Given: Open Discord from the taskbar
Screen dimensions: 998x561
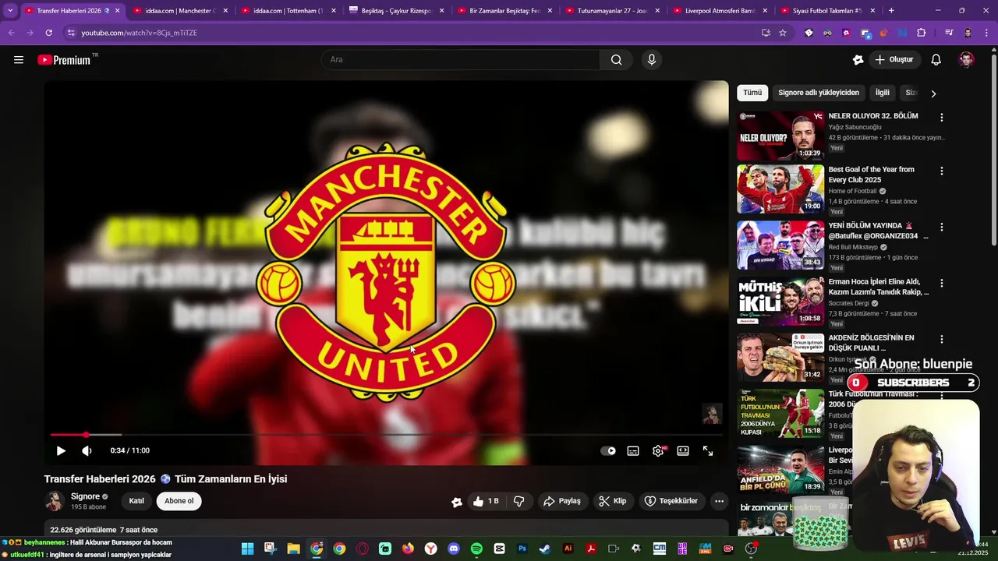Looking at the screenshot, I should pos(454,549).
